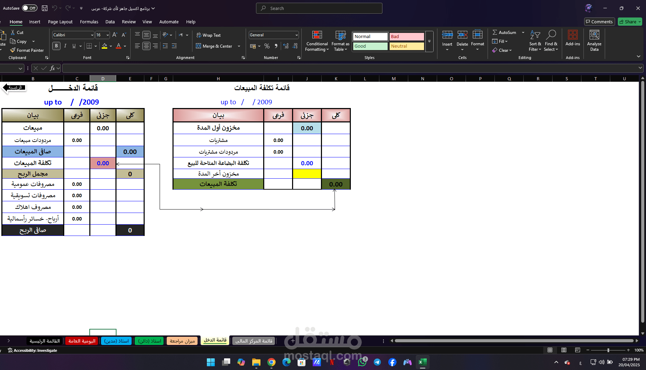The width and height of the screenshot is (646, 370).
Task: Click the Comments button
Action: pos(600,22)
